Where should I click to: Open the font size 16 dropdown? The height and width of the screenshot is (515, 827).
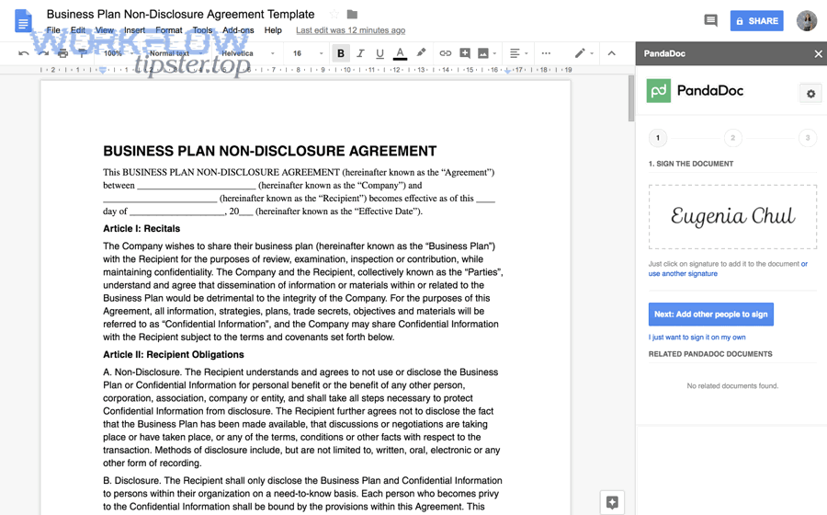(x=308, y=53)
